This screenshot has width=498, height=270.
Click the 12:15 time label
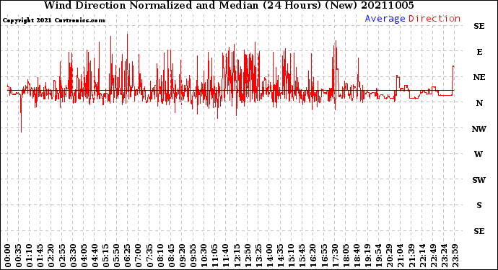coord(237,256)
